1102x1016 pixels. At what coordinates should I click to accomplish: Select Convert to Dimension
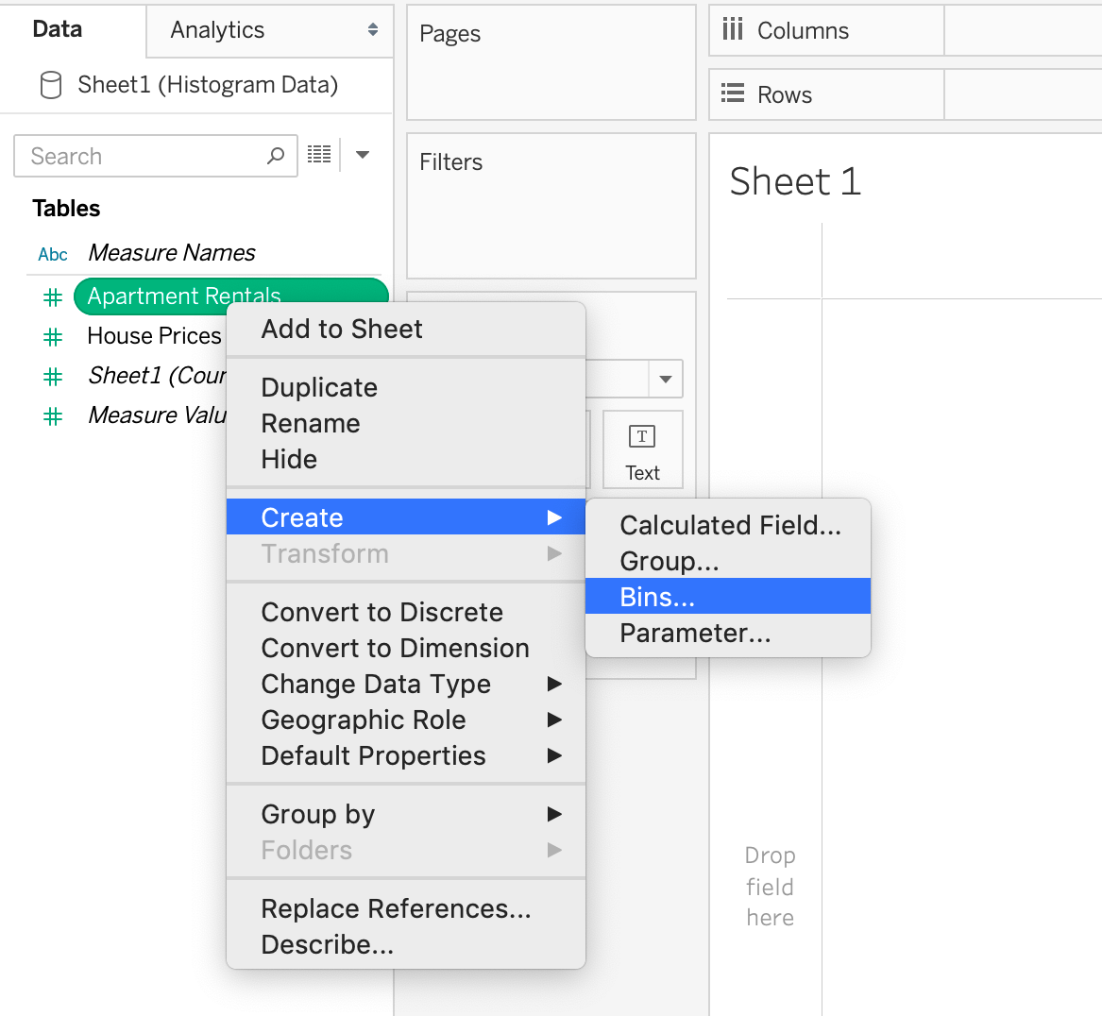(405, 648)
